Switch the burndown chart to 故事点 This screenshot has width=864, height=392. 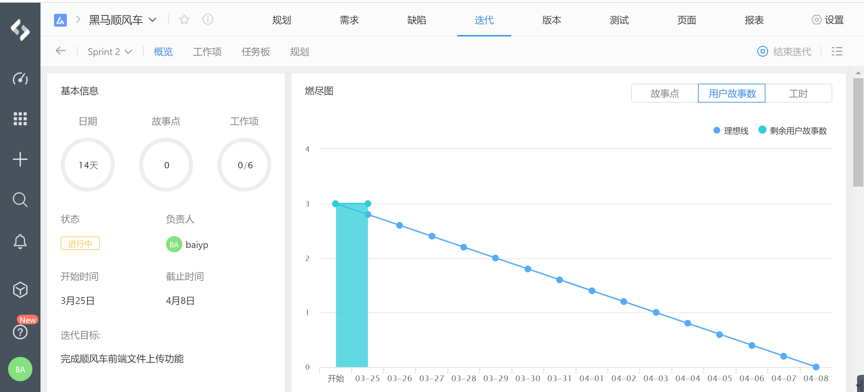664,93
